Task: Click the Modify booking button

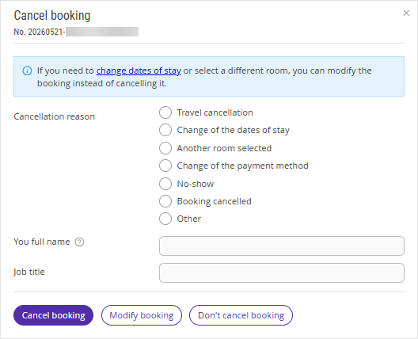Action: [142, 315]
